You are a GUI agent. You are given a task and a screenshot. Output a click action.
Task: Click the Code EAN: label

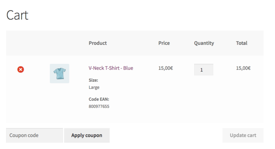tap(99, 99)
